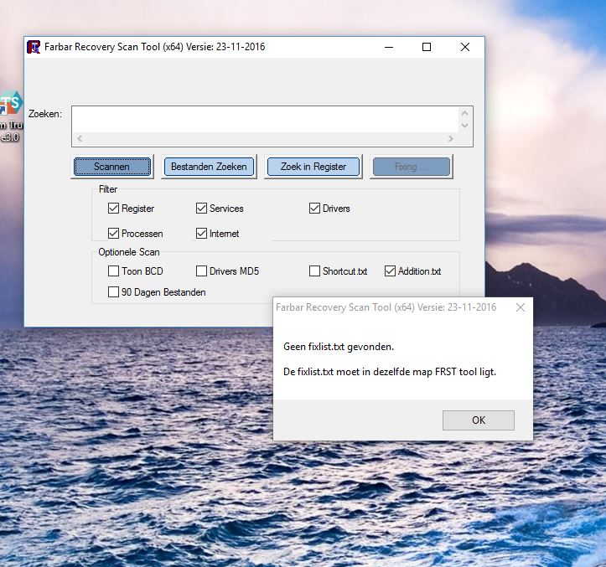606x567 pixels.
Task: Confirm the dialog with OK
Action: pyautogui.click(x=479, y=420)
